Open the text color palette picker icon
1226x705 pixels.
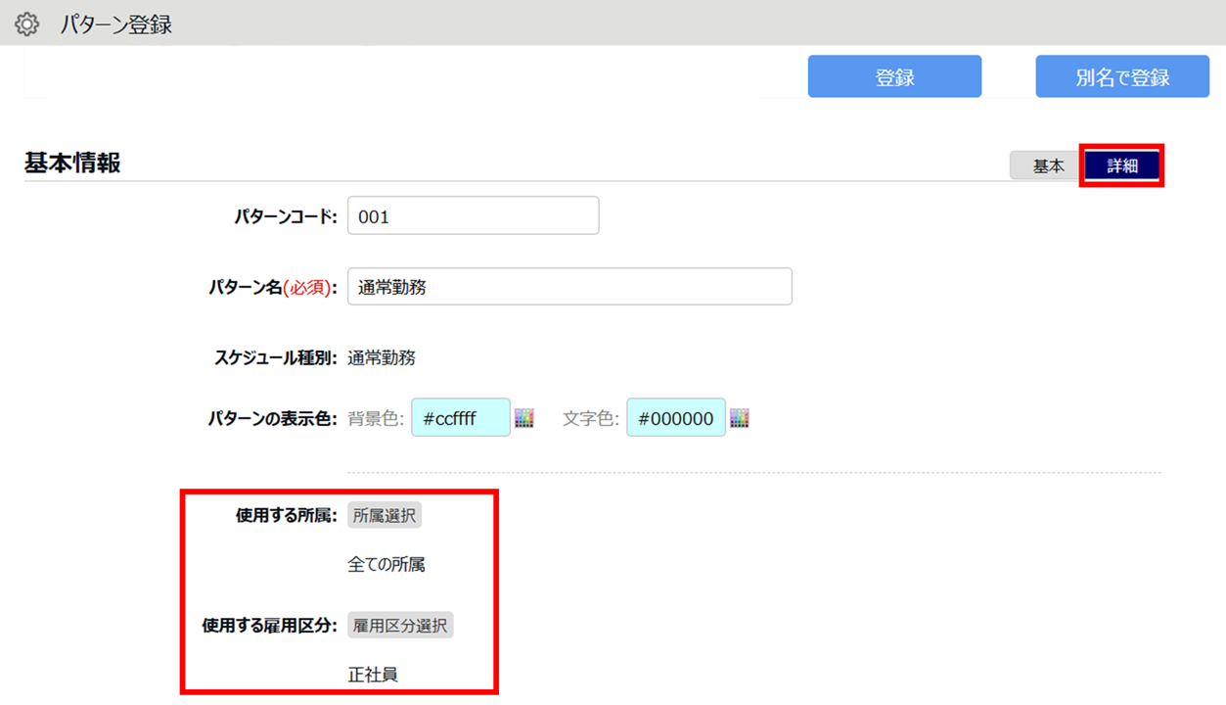(x=740, y=418)
